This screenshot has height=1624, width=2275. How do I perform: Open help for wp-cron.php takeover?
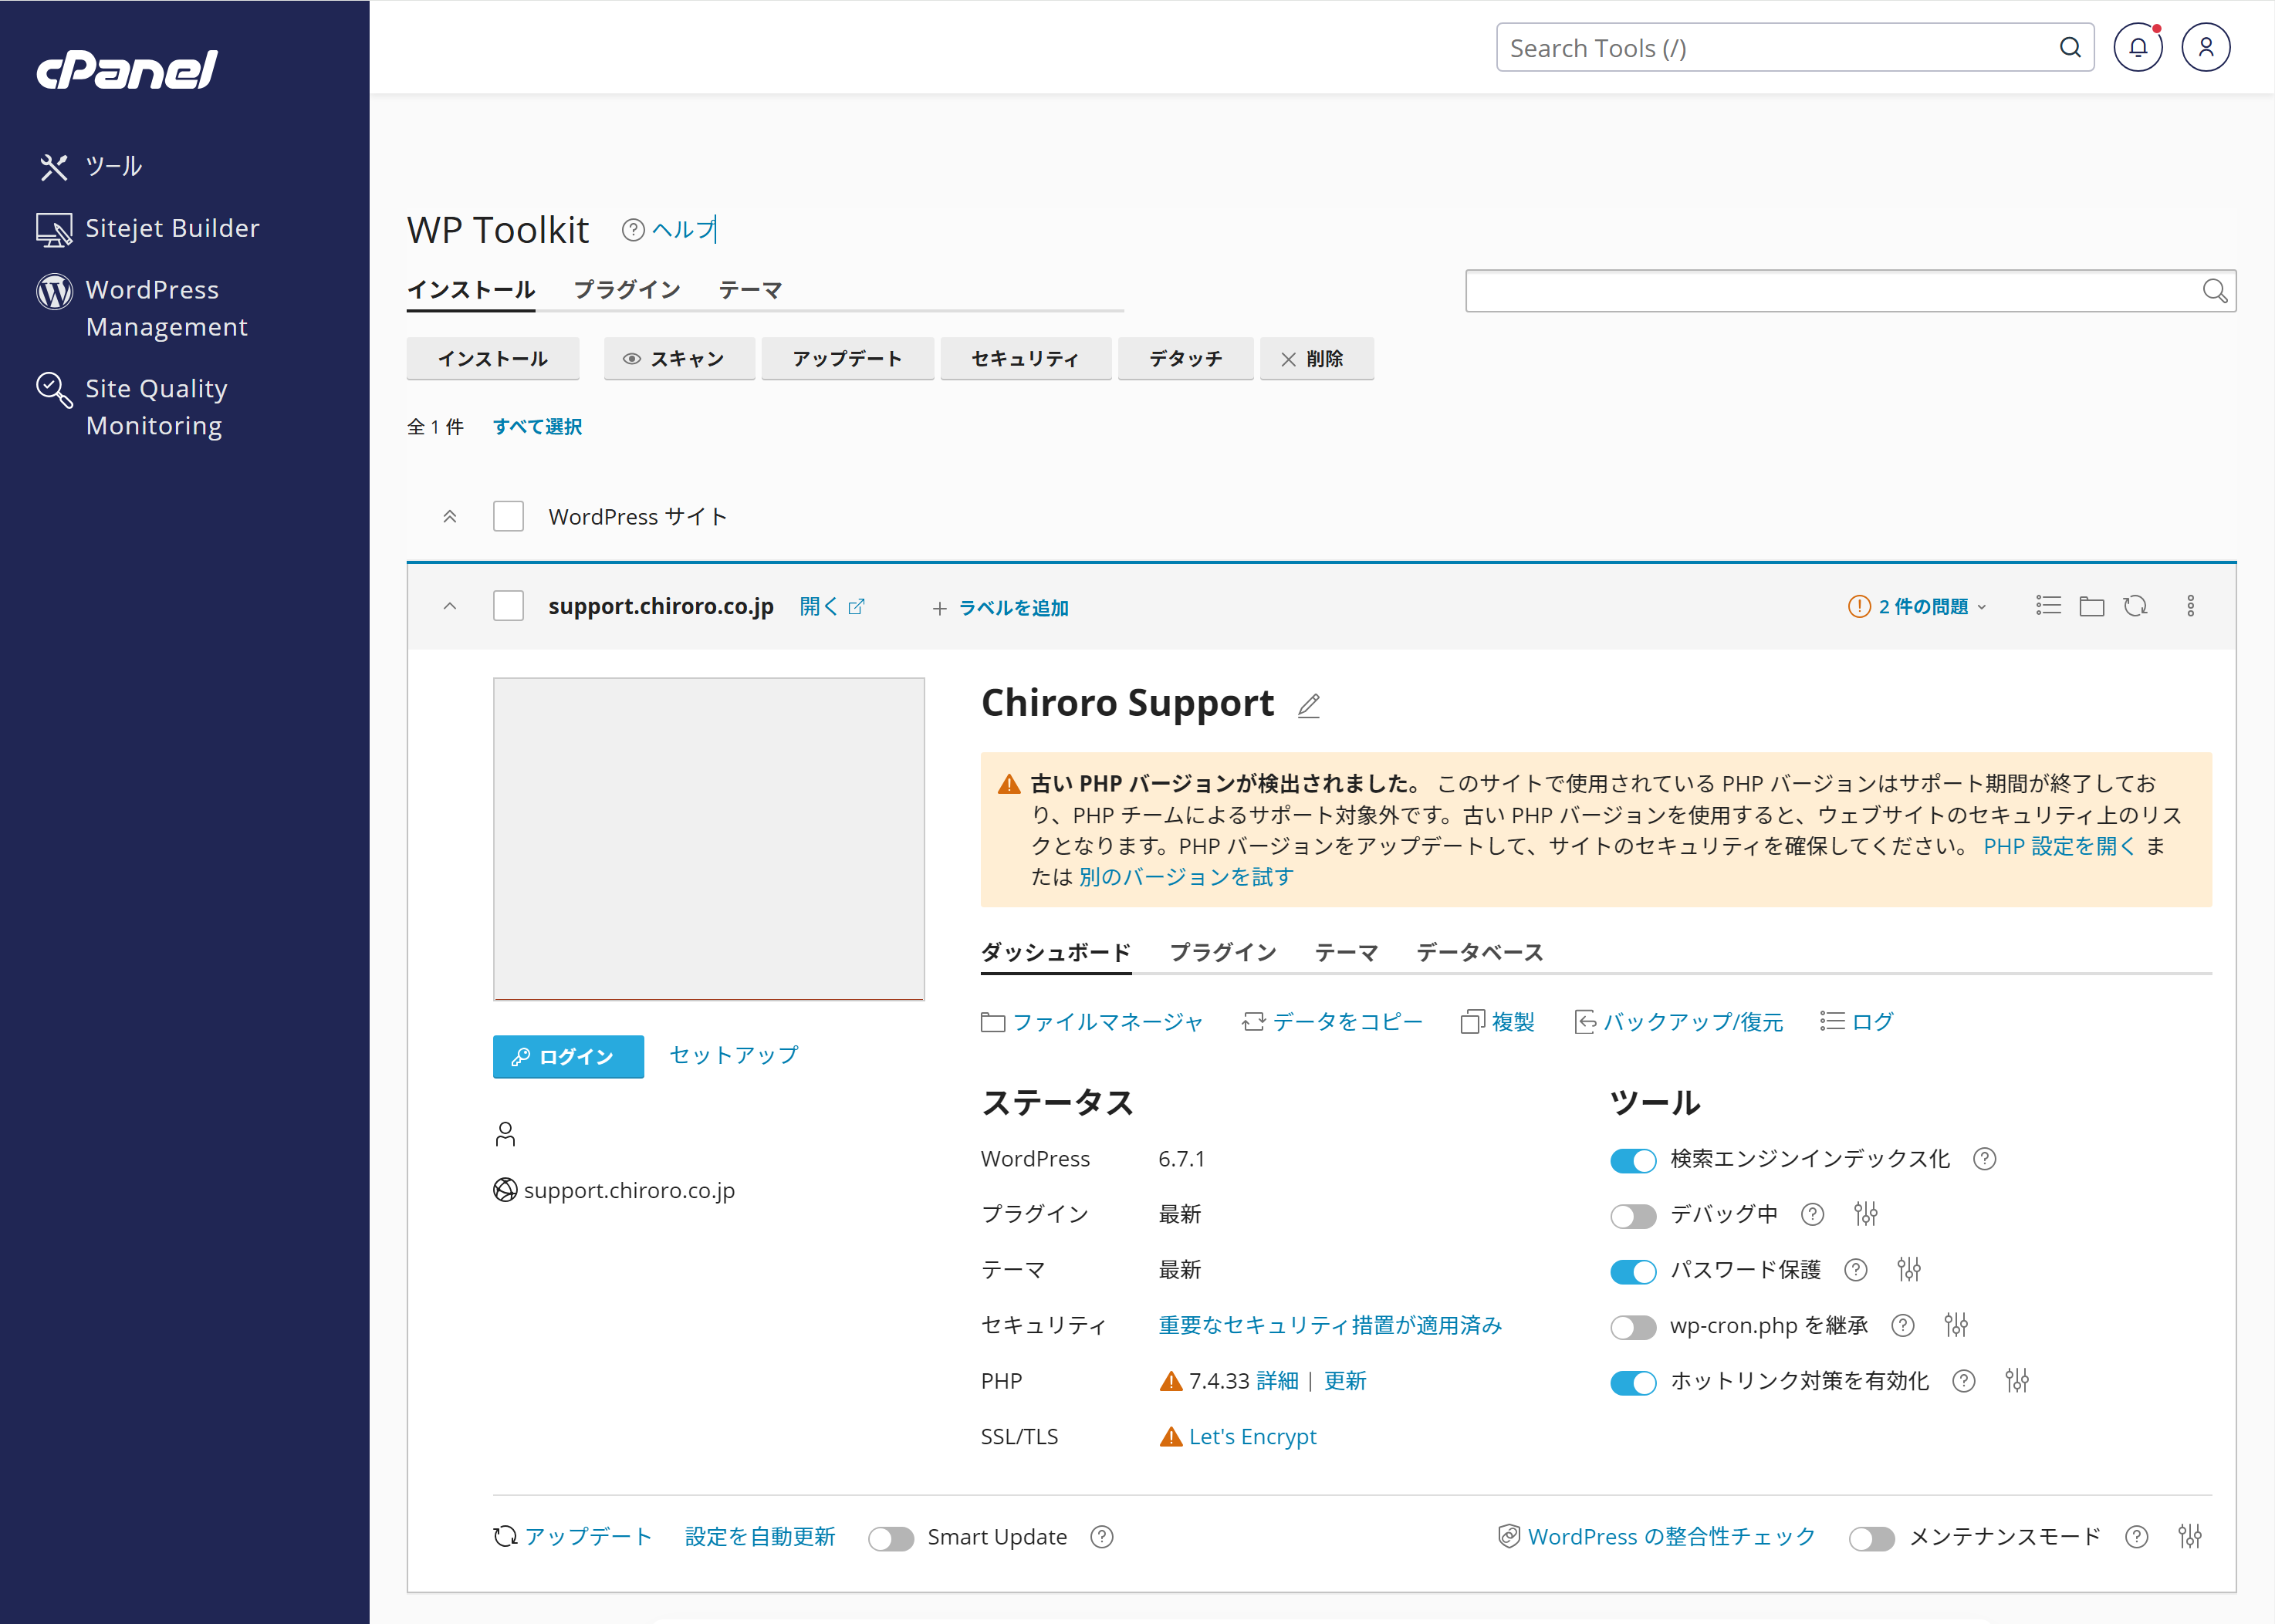[x=1903, y=1325]
